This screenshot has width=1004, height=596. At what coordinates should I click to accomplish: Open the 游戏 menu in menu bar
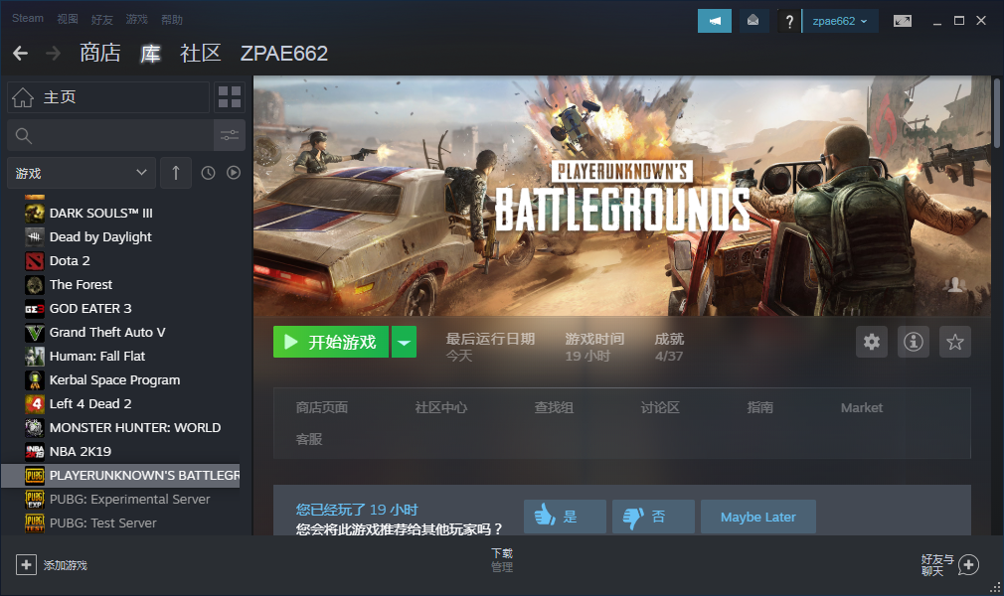(x=136, y=19)
